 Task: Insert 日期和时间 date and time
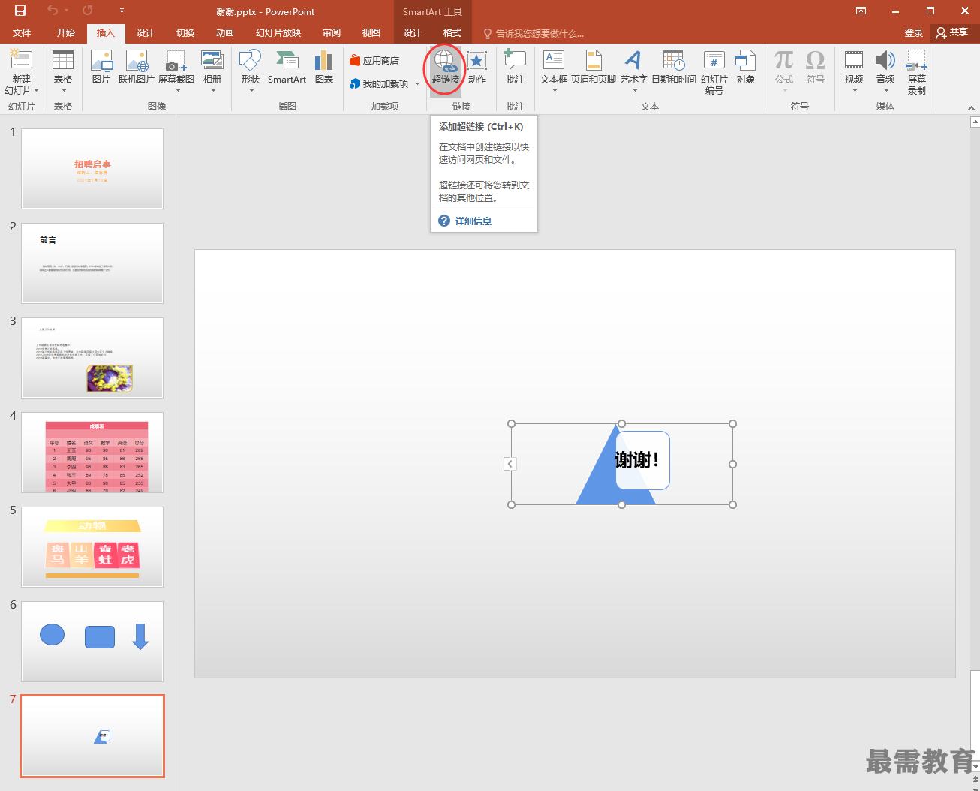674,67
